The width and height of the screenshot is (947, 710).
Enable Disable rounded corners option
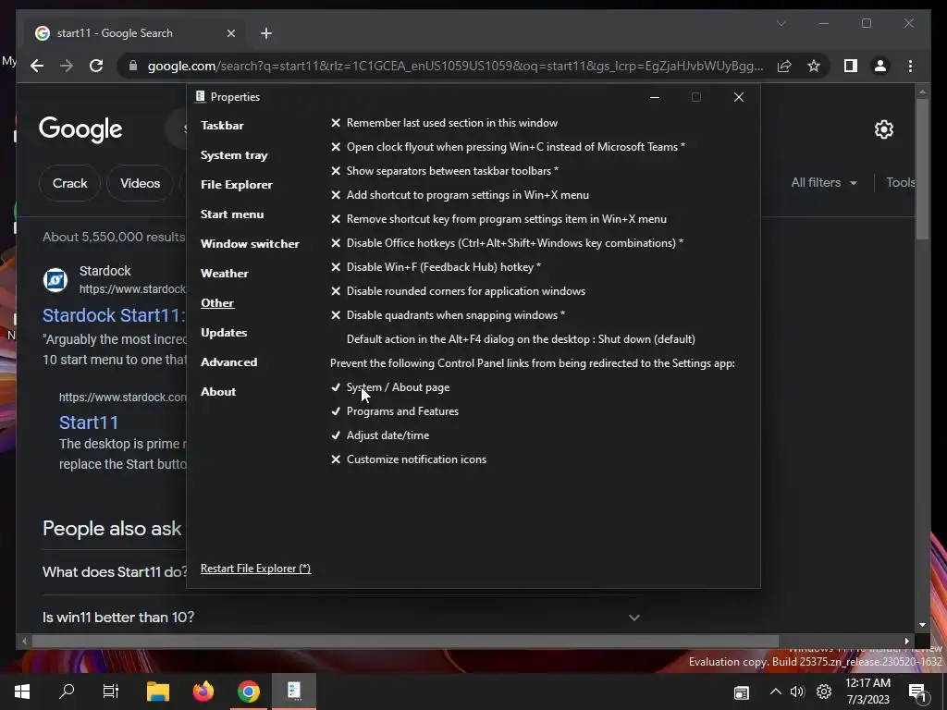[x=458, y=291]
